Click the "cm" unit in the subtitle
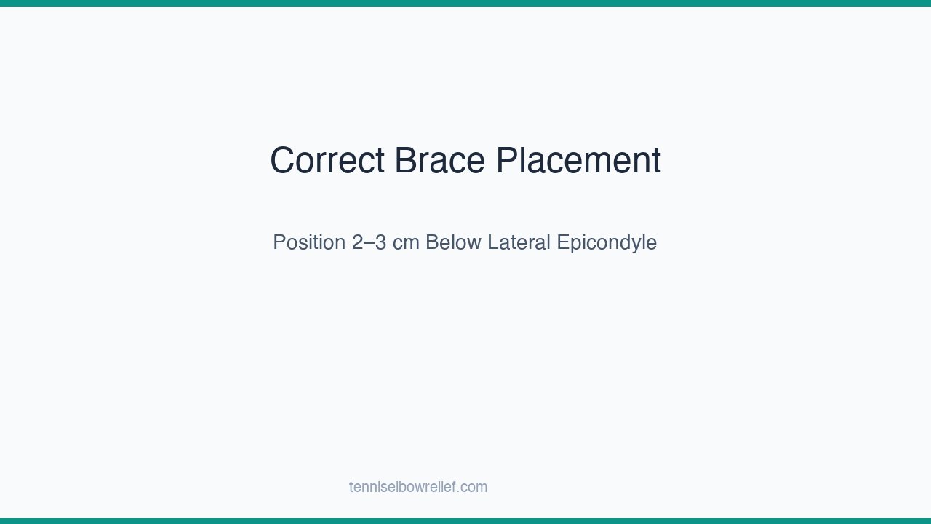This screenshot has height=524, width=931. (x=406, y=242)
